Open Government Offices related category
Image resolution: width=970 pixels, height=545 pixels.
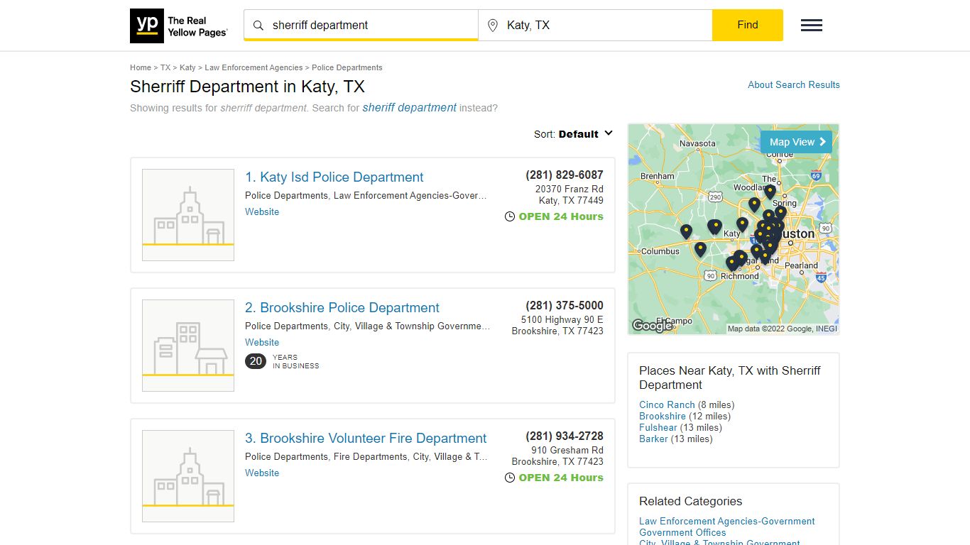(x=682, y=532)
